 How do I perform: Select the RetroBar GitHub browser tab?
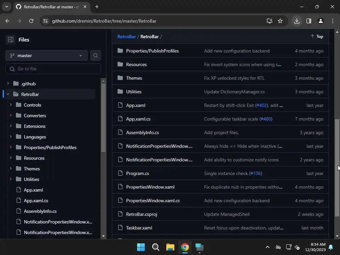pyautogui.click(x=51, y=7)
